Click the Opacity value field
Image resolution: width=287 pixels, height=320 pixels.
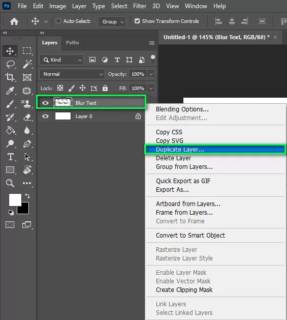pyautogui.click(x=138, y=74)
